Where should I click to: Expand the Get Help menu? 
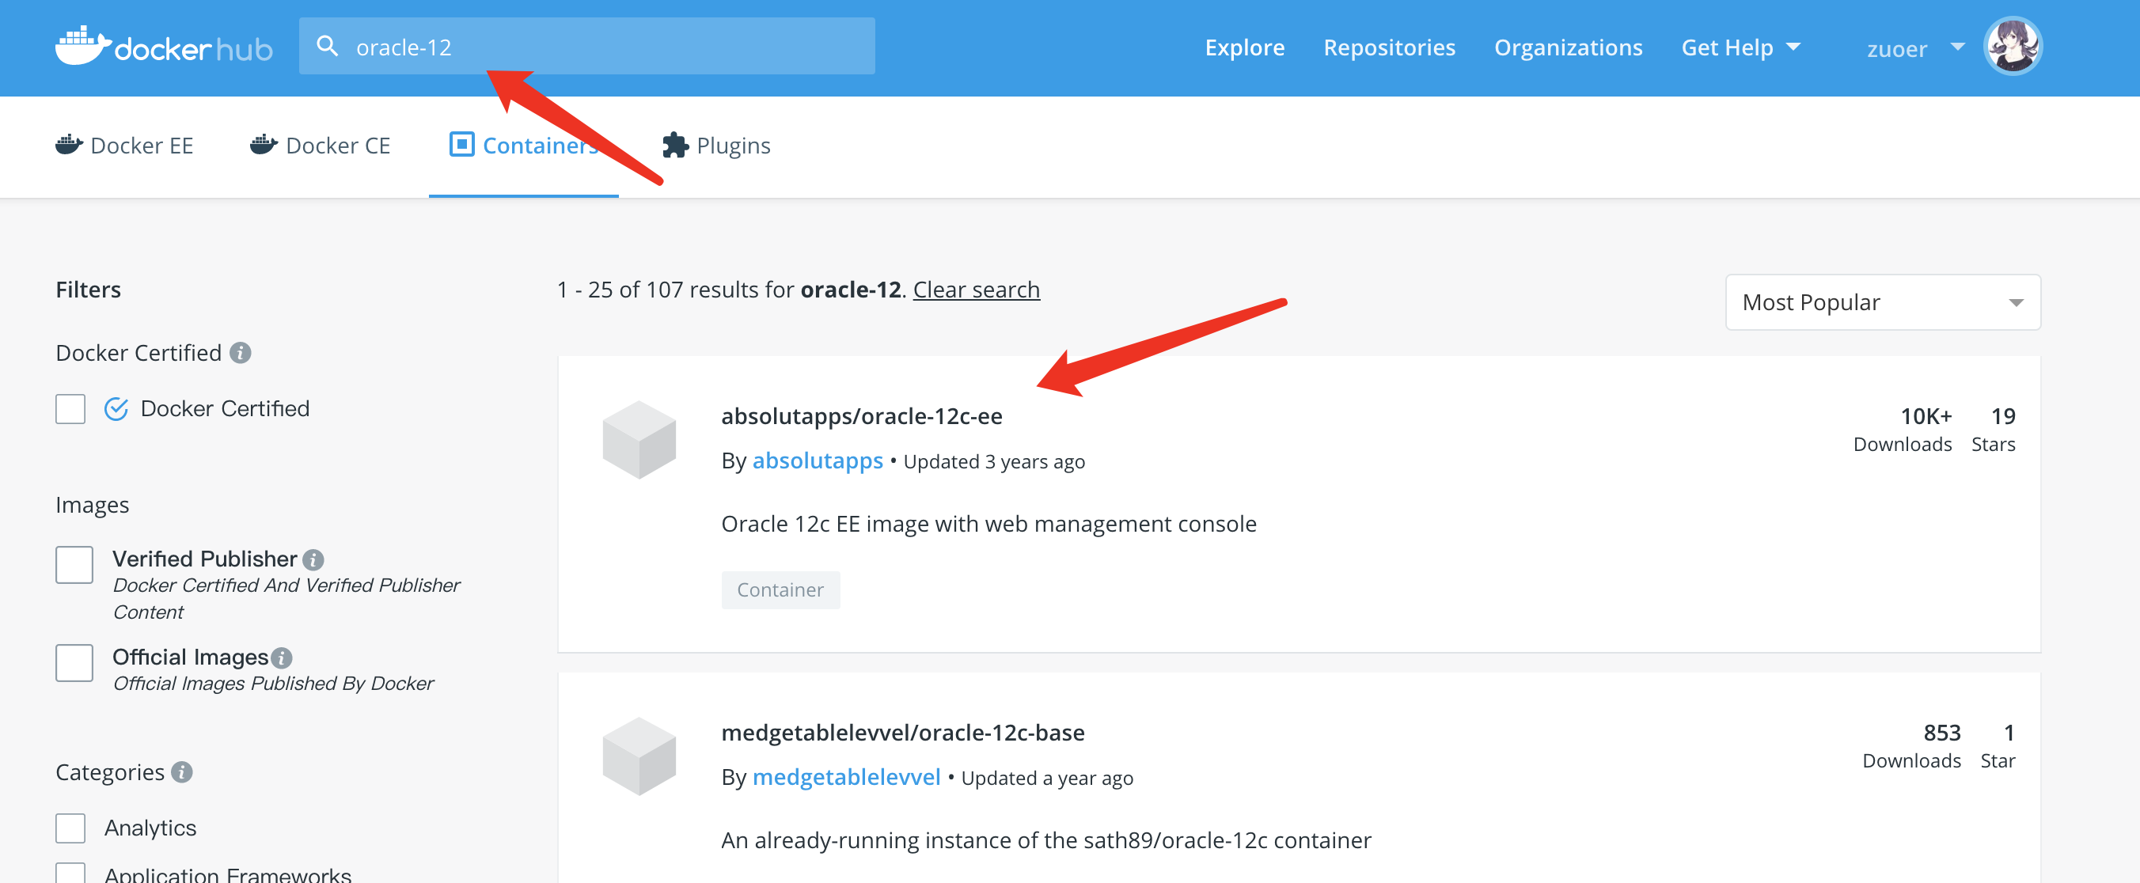[1740, 47]
